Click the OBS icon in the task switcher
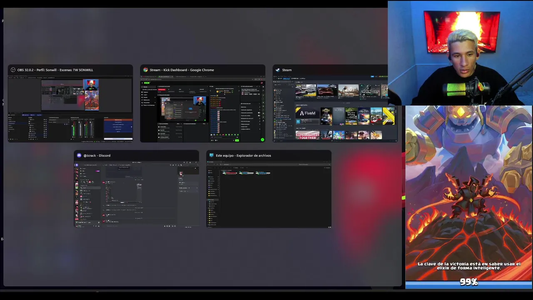 (13, 70)
